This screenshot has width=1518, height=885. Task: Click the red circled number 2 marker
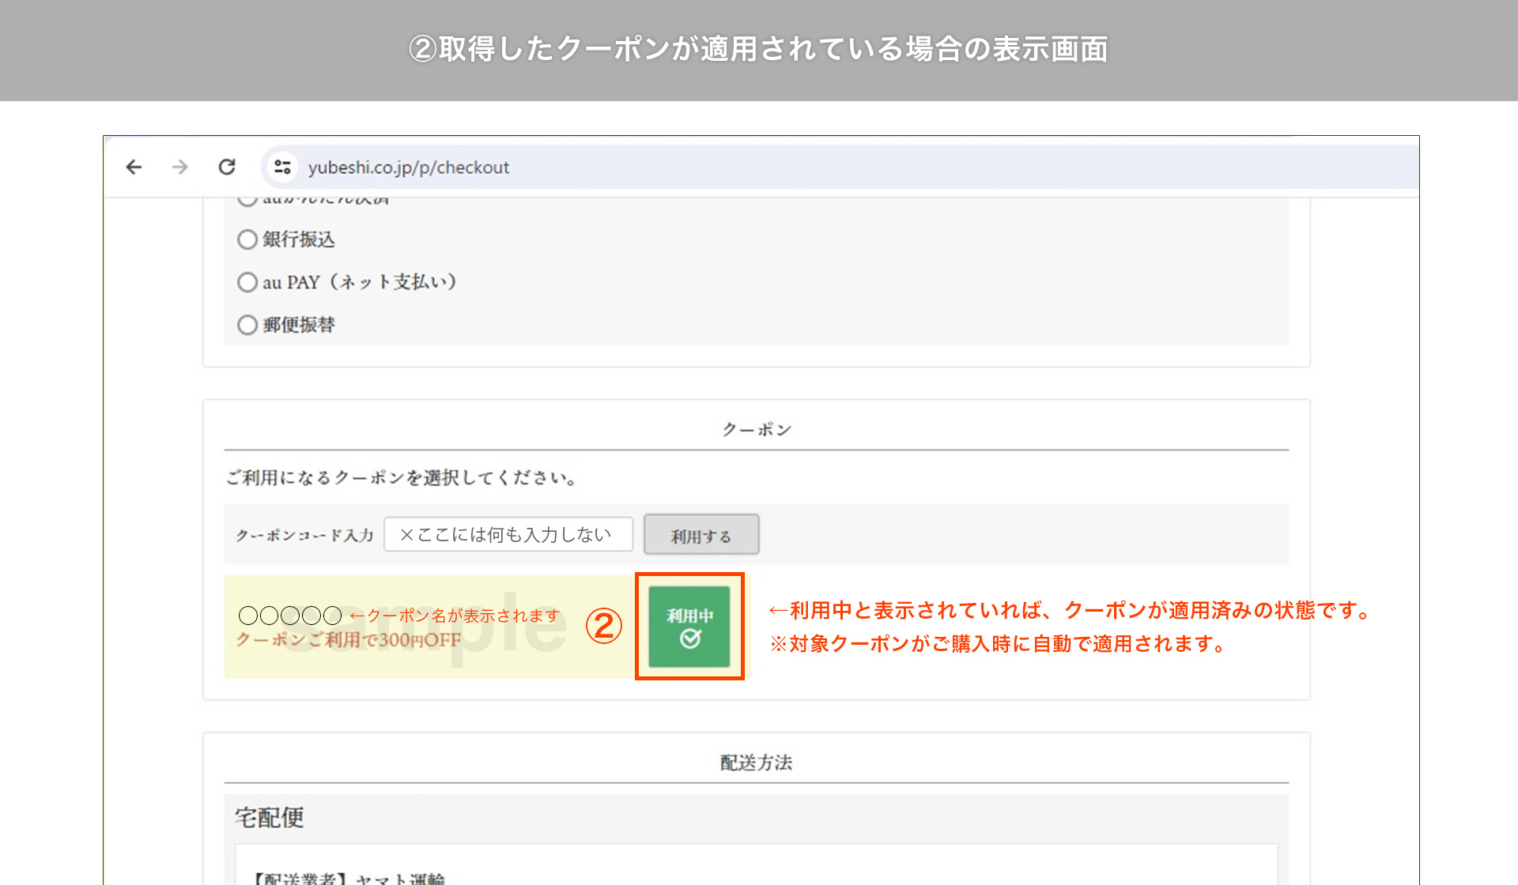click(603, 626)
